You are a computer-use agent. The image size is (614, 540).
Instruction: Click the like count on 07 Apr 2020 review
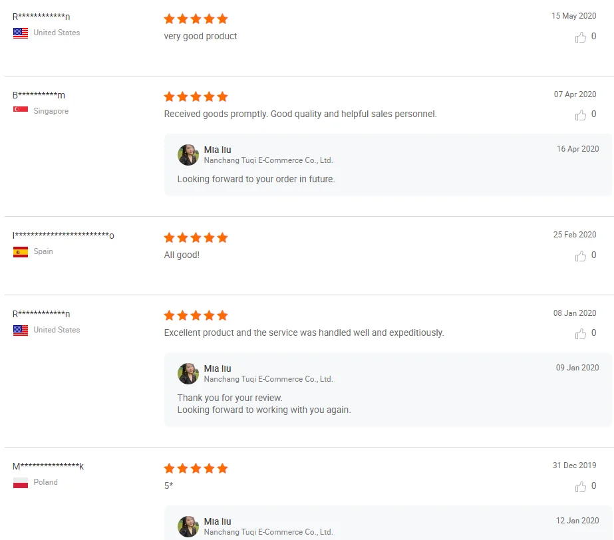click(x=594, y=114)
